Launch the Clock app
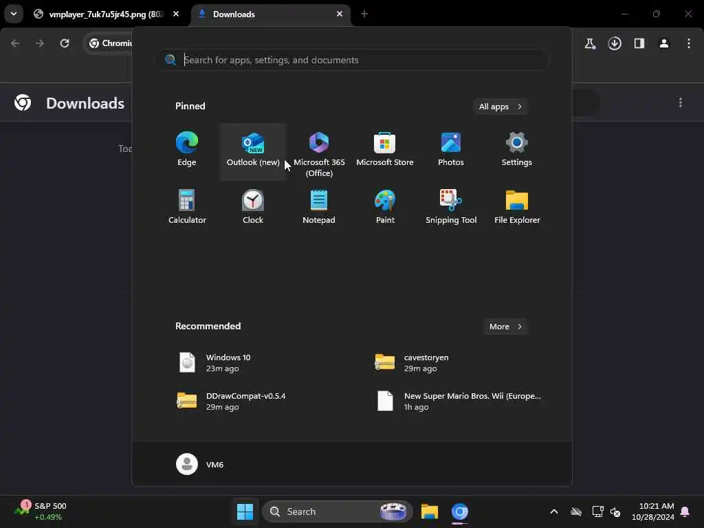 click(253, 208)
